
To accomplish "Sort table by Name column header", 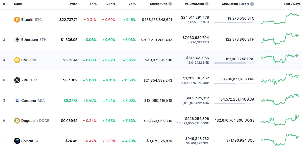I will coord(18,4).
